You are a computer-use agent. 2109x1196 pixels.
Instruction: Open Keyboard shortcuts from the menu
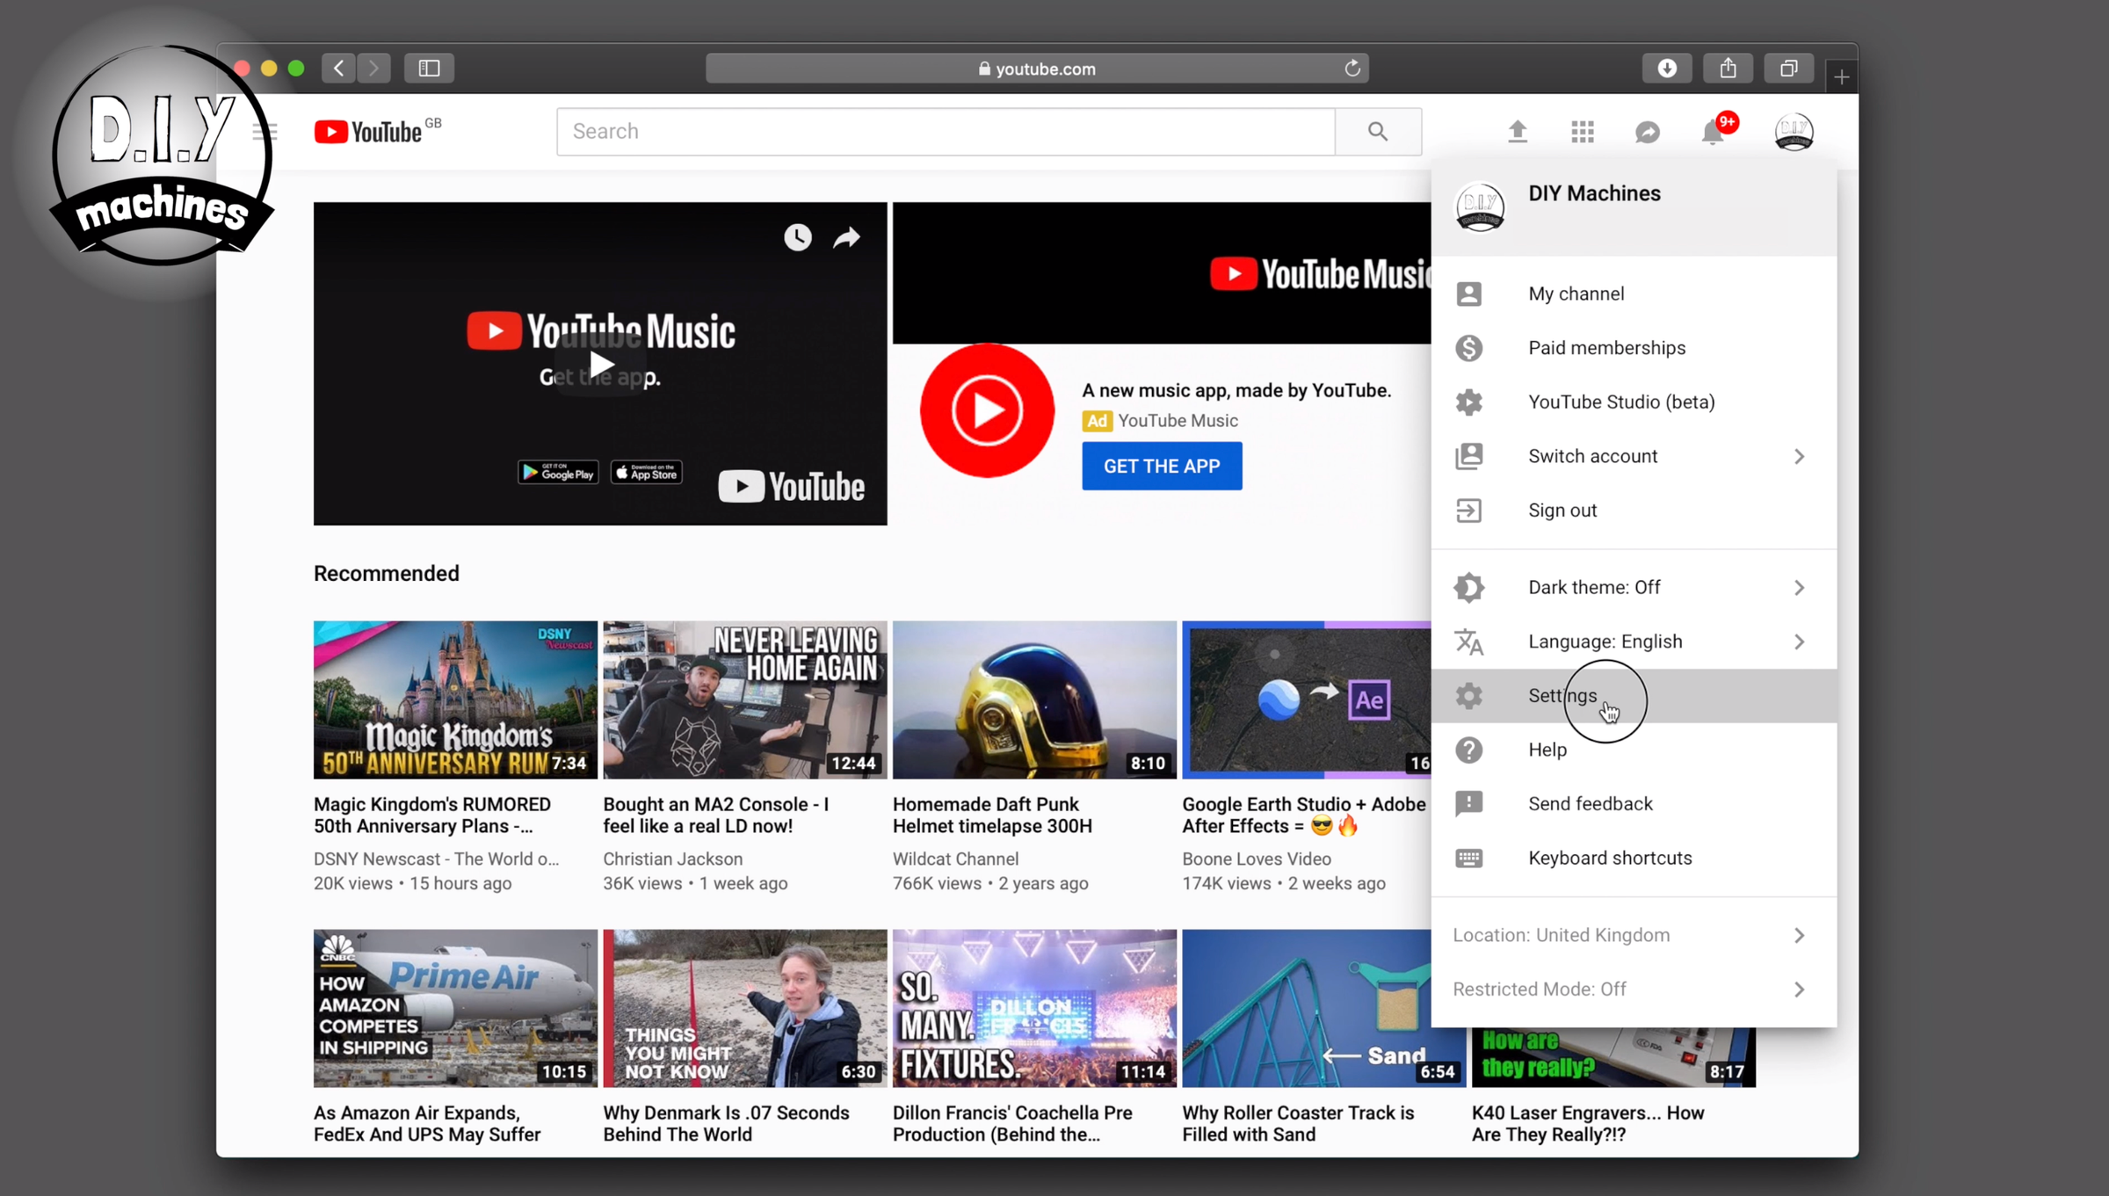[1610, 858]
